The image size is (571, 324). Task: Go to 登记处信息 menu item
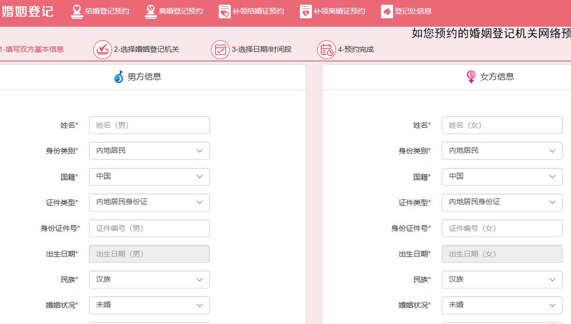point(413,11)
